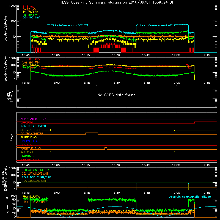Select the PARTICLE_FLAG label
Image resolution: width=220 pixels, height=220 pixels.
tap(31, 148)
